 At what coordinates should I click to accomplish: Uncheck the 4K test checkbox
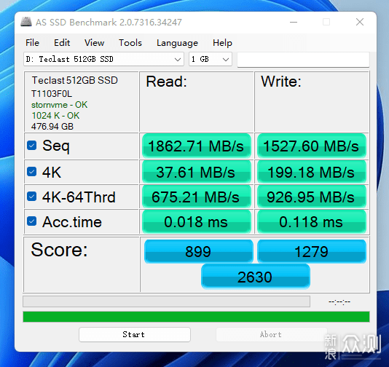(32, 172)
